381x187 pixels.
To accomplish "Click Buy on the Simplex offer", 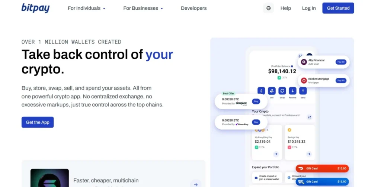I will pyautogui.click(x=256, y=101).
